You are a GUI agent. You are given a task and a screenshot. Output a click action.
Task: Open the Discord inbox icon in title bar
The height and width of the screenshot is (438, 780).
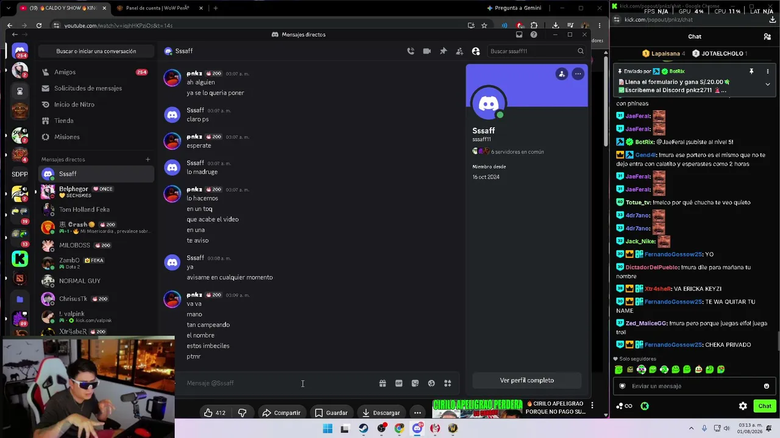pos(519,35)
